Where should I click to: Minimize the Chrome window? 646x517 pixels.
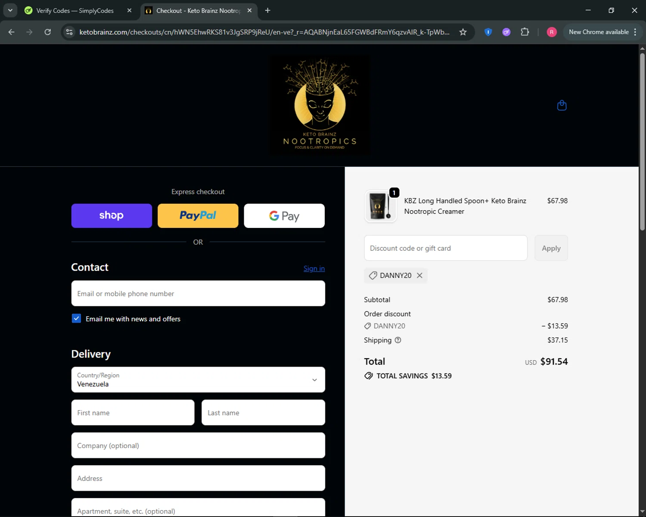tap(588, 10)
